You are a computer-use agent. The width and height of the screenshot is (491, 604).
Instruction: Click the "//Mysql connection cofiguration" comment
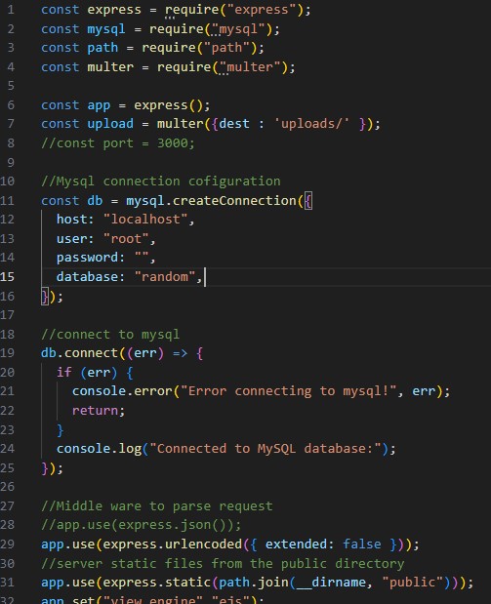pyautogui.click(x=161, y=181)
